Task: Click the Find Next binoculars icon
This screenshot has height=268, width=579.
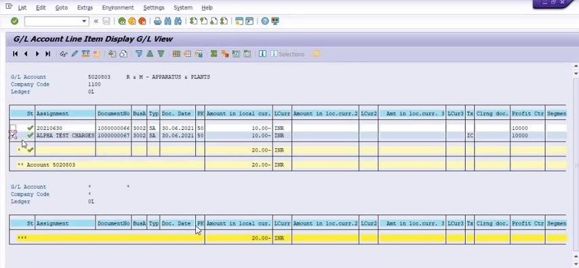Action: pos(178,22)
